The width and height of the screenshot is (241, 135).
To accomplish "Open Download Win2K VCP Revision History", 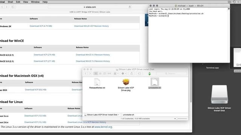I will (x=92, y=26).
